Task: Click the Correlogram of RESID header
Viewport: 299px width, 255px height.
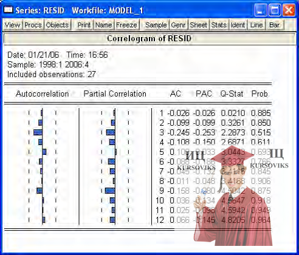Action: coord(149,38)
